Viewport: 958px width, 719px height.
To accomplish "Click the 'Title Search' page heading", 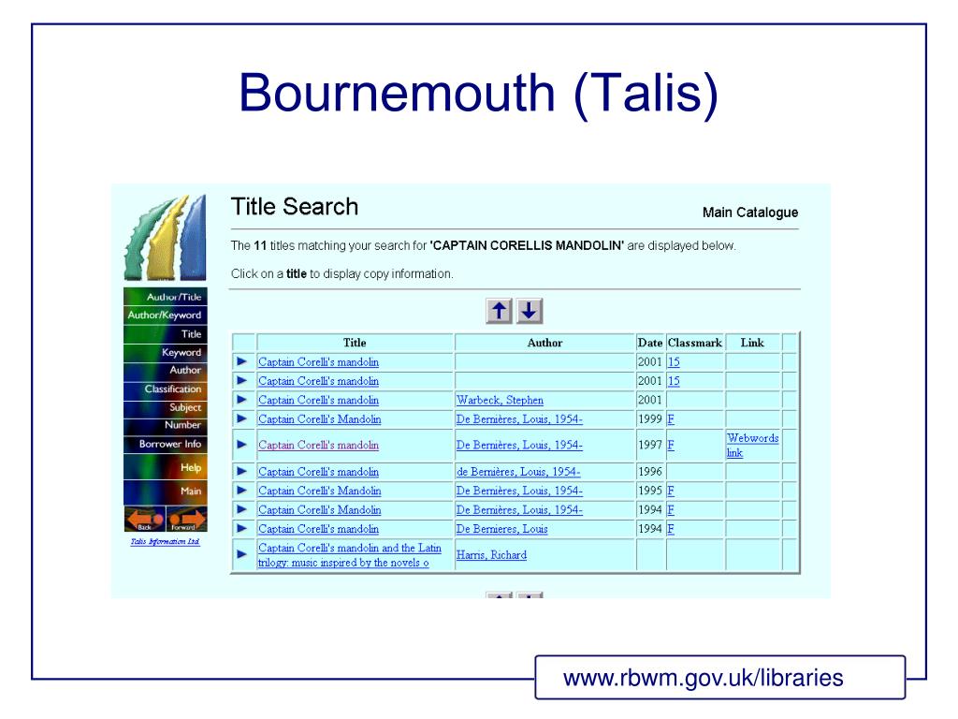I will coord(295,207).
